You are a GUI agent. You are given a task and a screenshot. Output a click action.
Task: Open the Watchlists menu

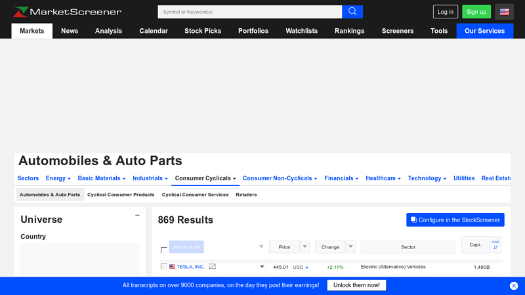click(x=302, y=31)
